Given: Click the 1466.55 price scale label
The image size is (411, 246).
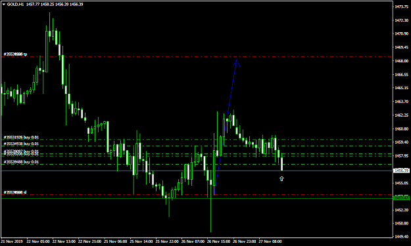Looking at the screenshot, I should [x=402, y=75].
